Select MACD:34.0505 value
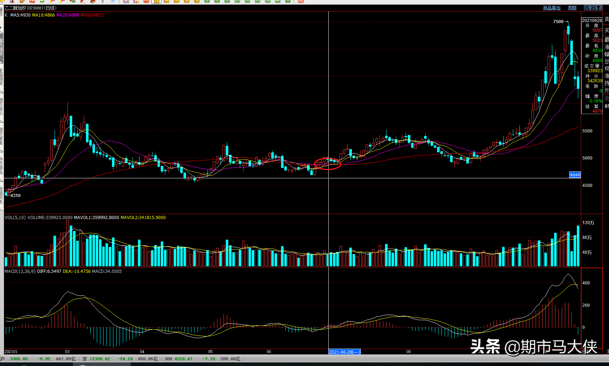The image size is (609, 366). 107,271
